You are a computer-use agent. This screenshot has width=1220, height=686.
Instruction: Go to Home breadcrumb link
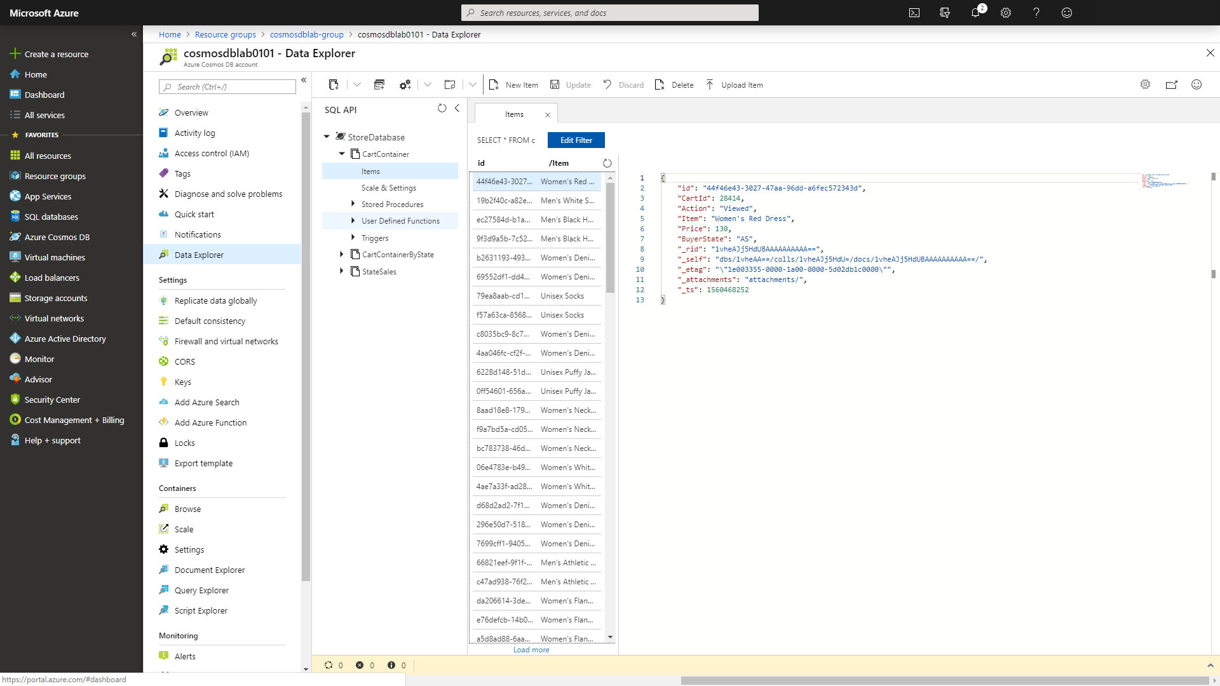click(170, 34)
